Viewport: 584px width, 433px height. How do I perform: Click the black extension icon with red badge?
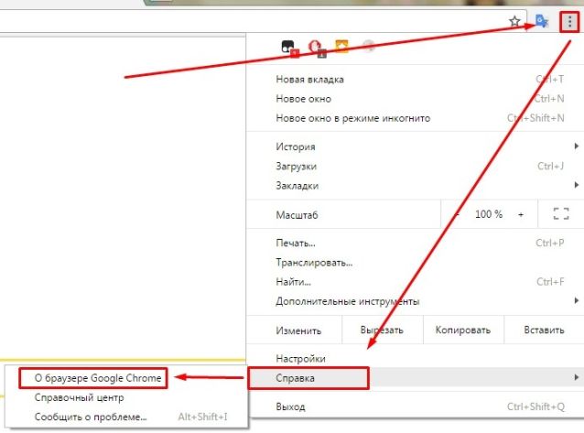tap(290, 49)
